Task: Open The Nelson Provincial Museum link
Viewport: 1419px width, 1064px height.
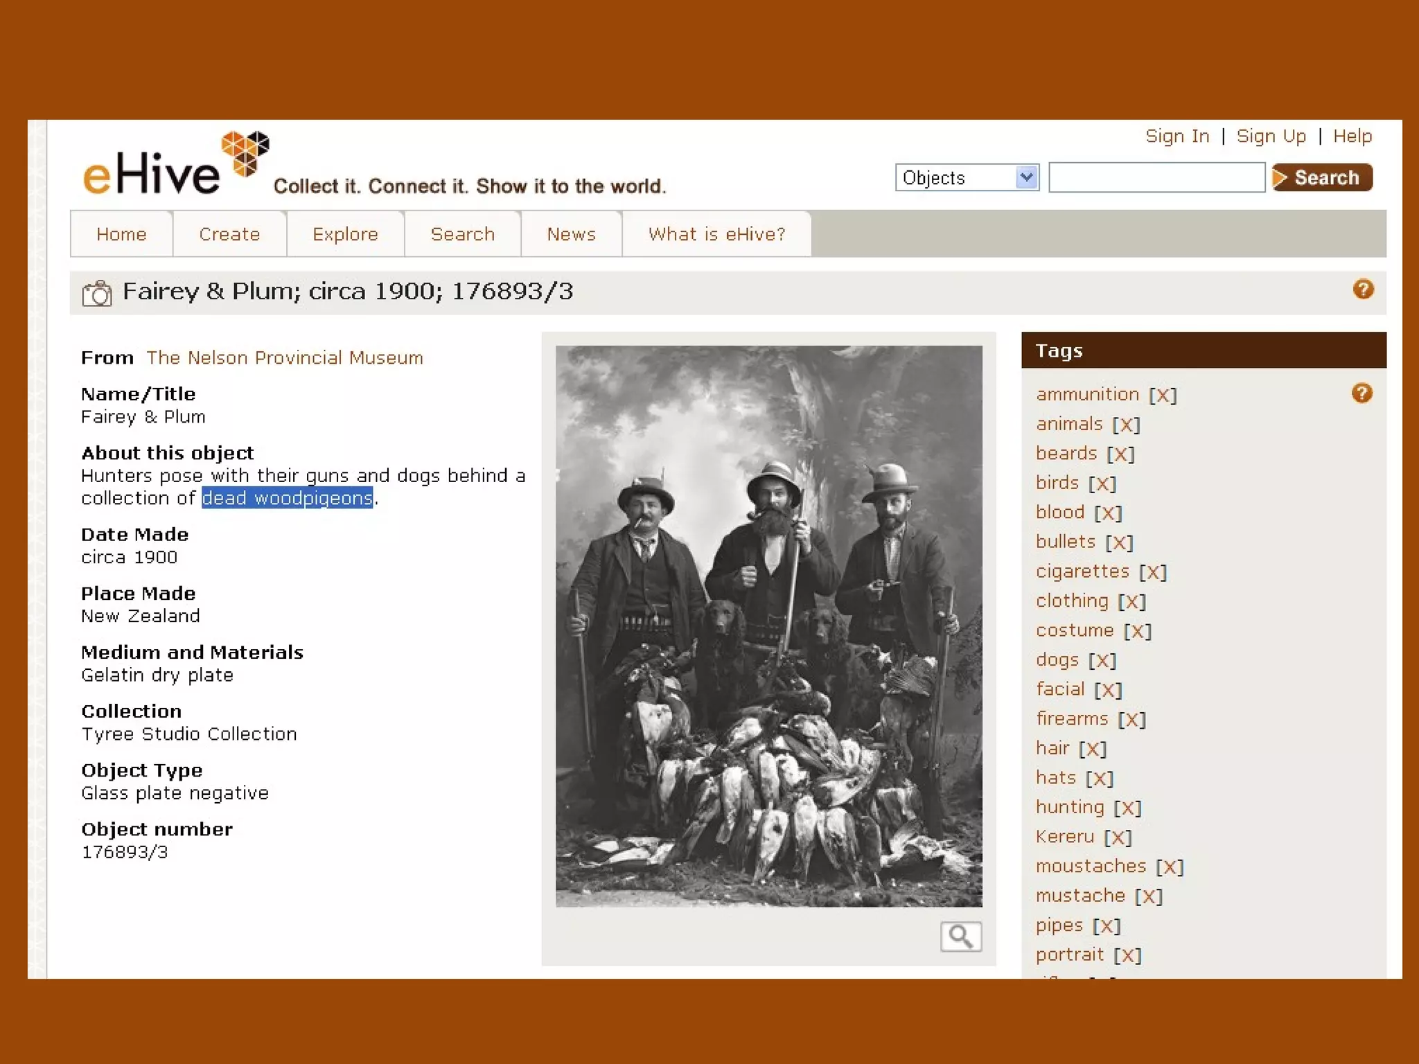Action: tap(284, 357)
